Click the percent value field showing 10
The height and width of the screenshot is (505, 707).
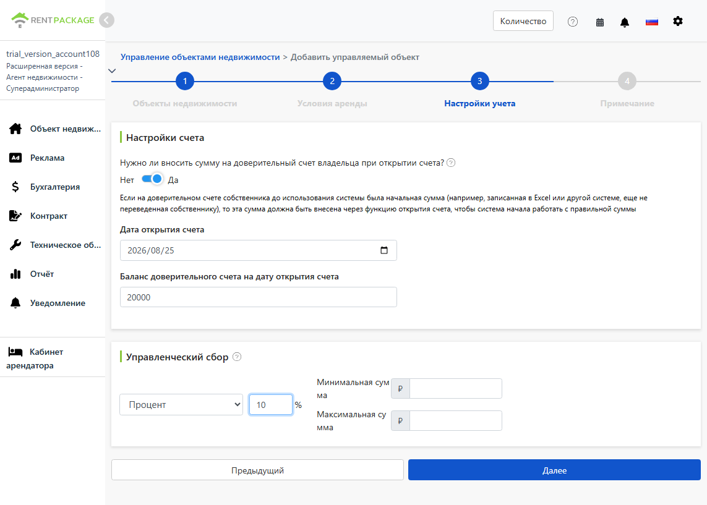270,404
